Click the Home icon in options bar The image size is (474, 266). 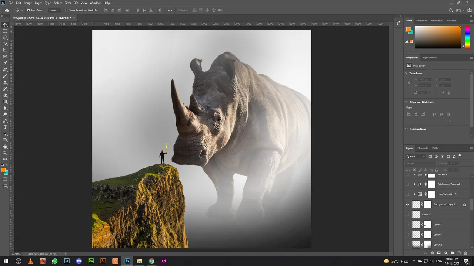[7, 10]
